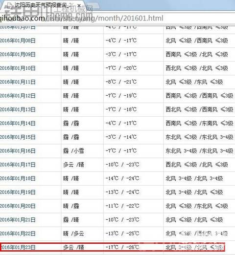Close the 沈阳历史天气预报查询 browser tab

click(x=79, y=6)
